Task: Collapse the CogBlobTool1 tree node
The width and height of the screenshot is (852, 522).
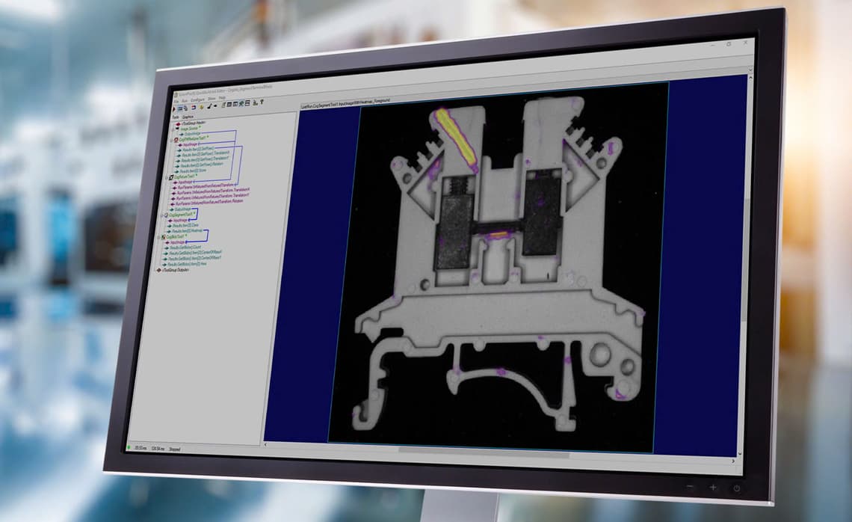Action: [x=158, y=238]
